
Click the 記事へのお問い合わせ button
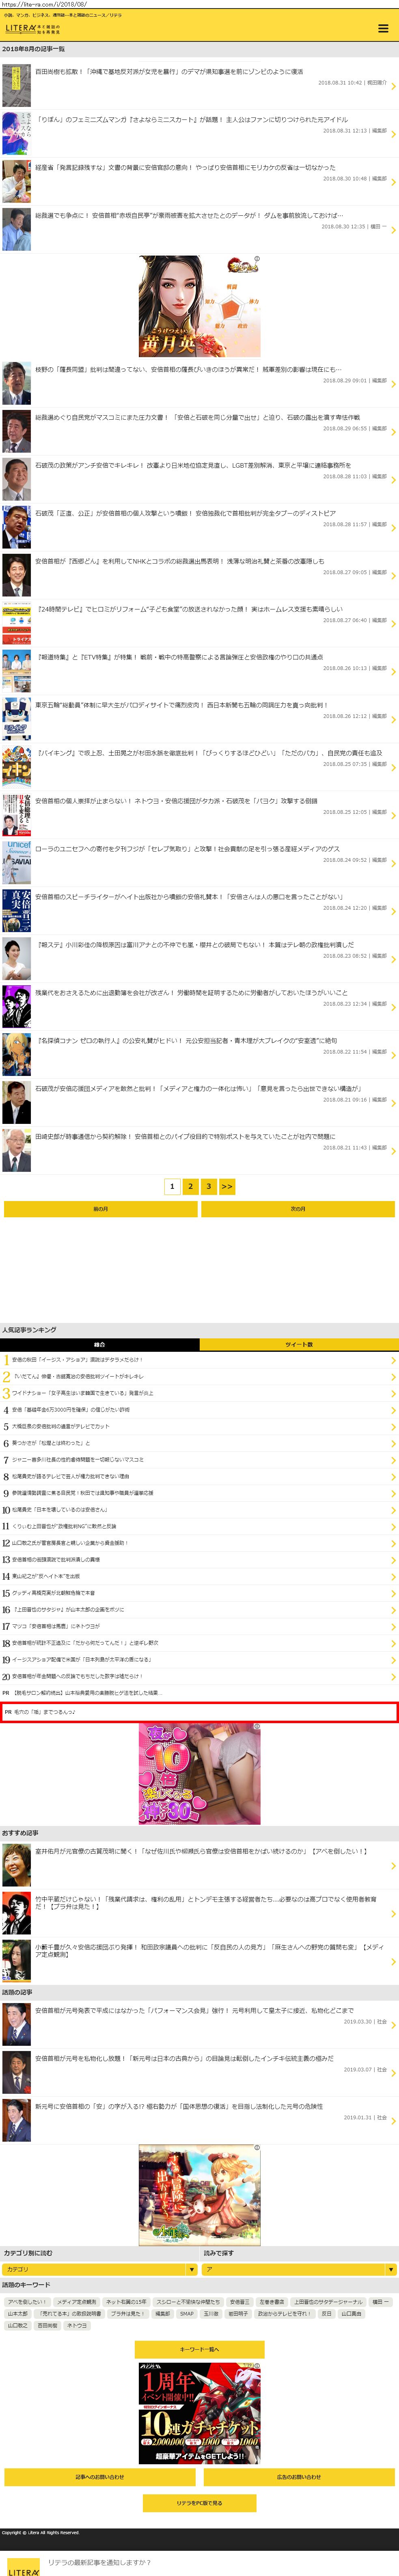click(x=100, y=2477)
